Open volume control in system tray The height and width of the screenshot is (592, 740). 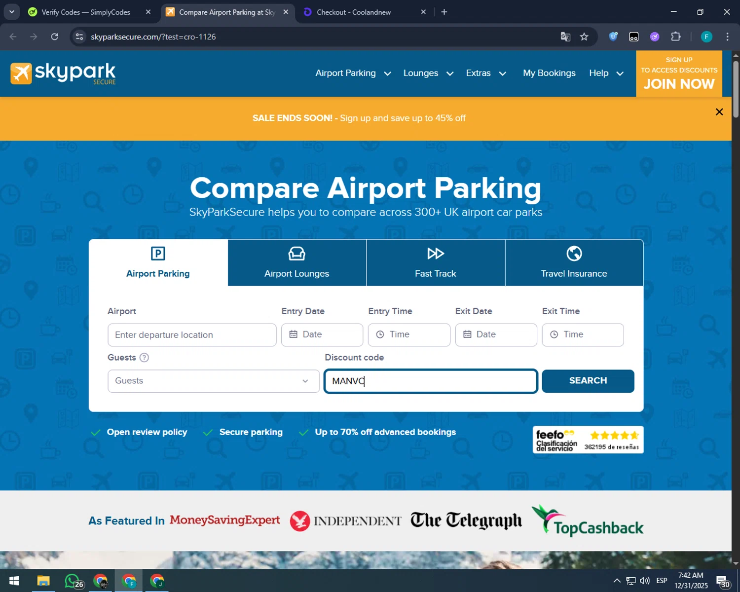(x=644, y=581)
